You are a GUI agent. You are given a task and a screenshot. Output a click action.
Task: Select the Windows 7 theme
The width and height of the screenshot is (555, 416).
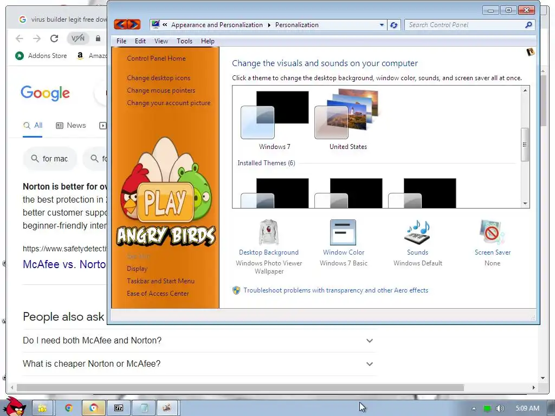coord(274,120)
